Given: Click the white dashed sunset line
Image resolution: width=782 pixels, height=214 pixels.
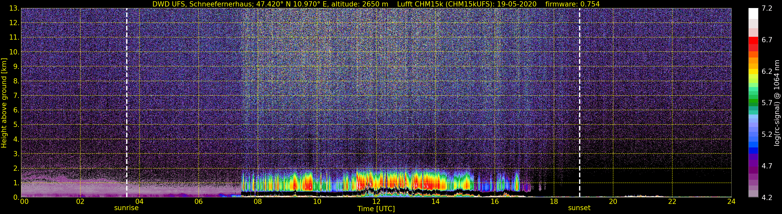Looking at the screenshot, I should [580, 103].
